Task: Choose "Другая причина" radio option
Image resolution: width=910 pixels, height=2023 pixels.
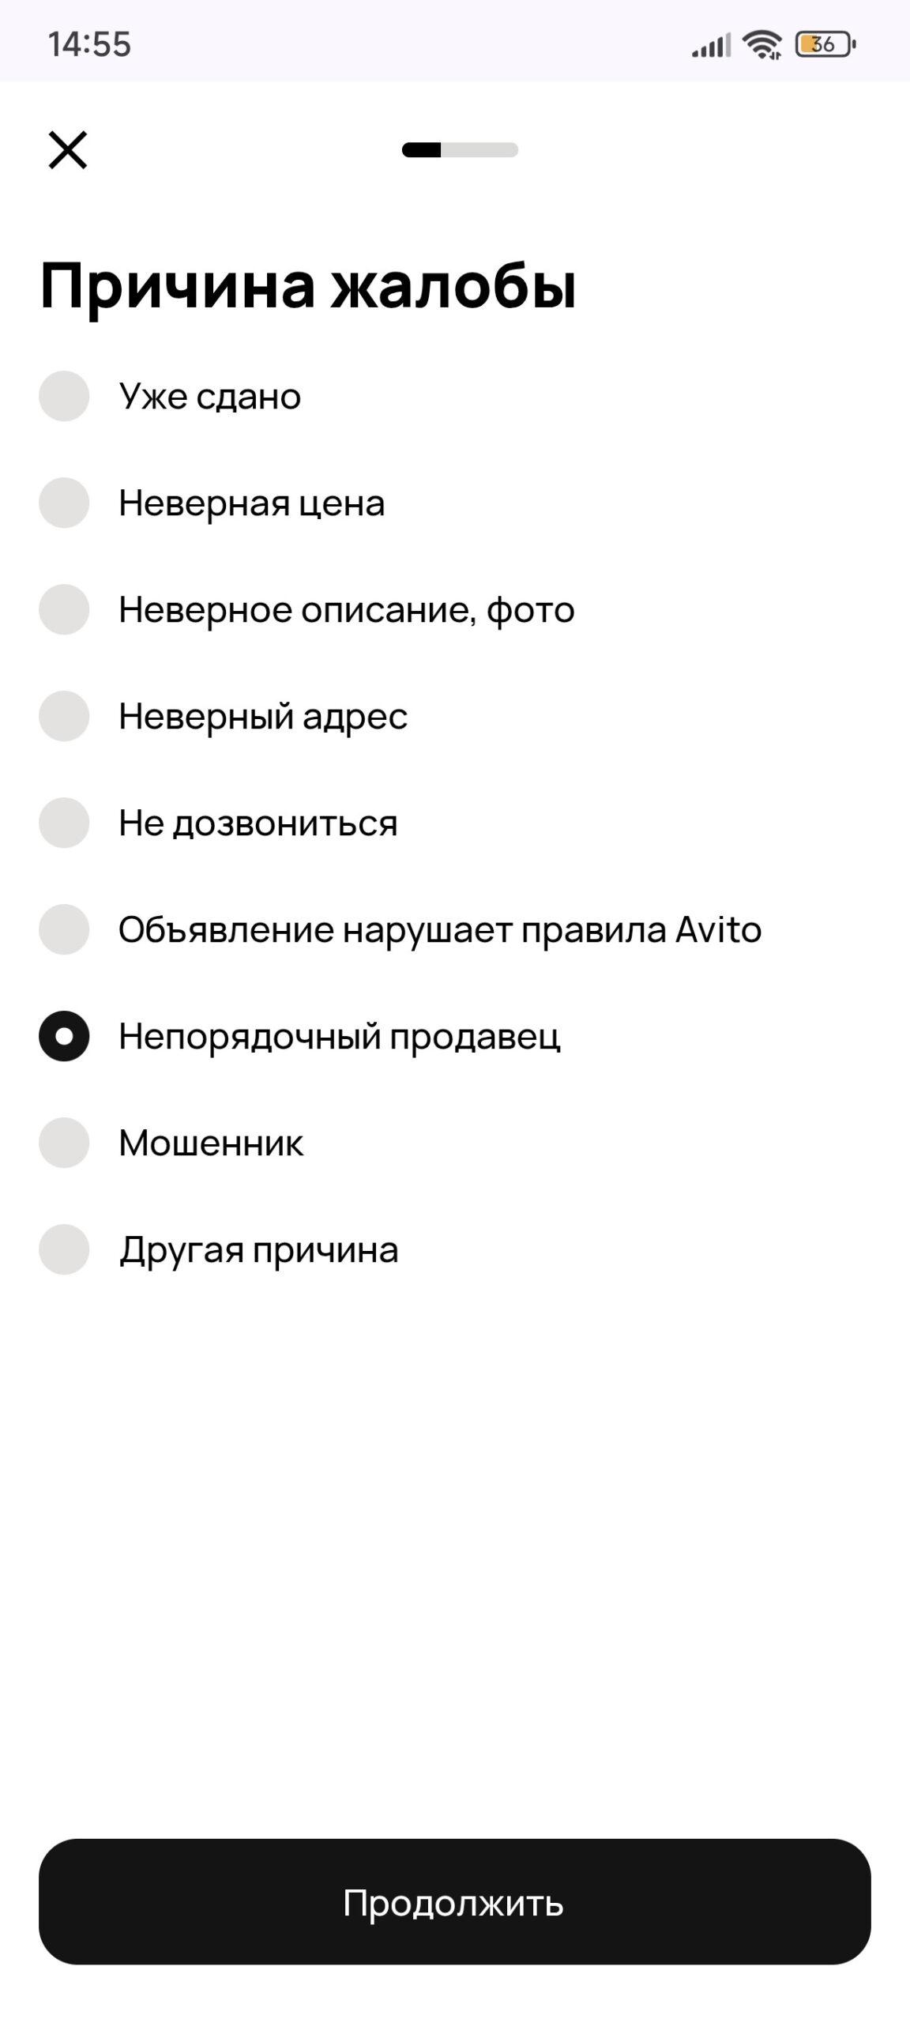Action: tap(64, 1249)
